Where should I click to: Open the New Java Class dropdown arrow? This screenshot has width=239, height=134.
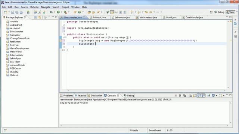click(83, 12)
